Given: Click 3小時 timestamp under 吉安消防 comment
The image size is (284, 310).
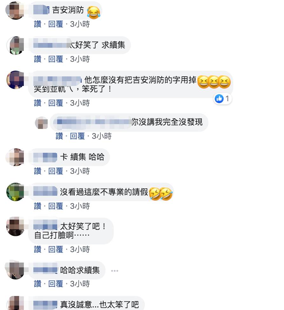Looking at the screenshot, I should click(80, 24).
